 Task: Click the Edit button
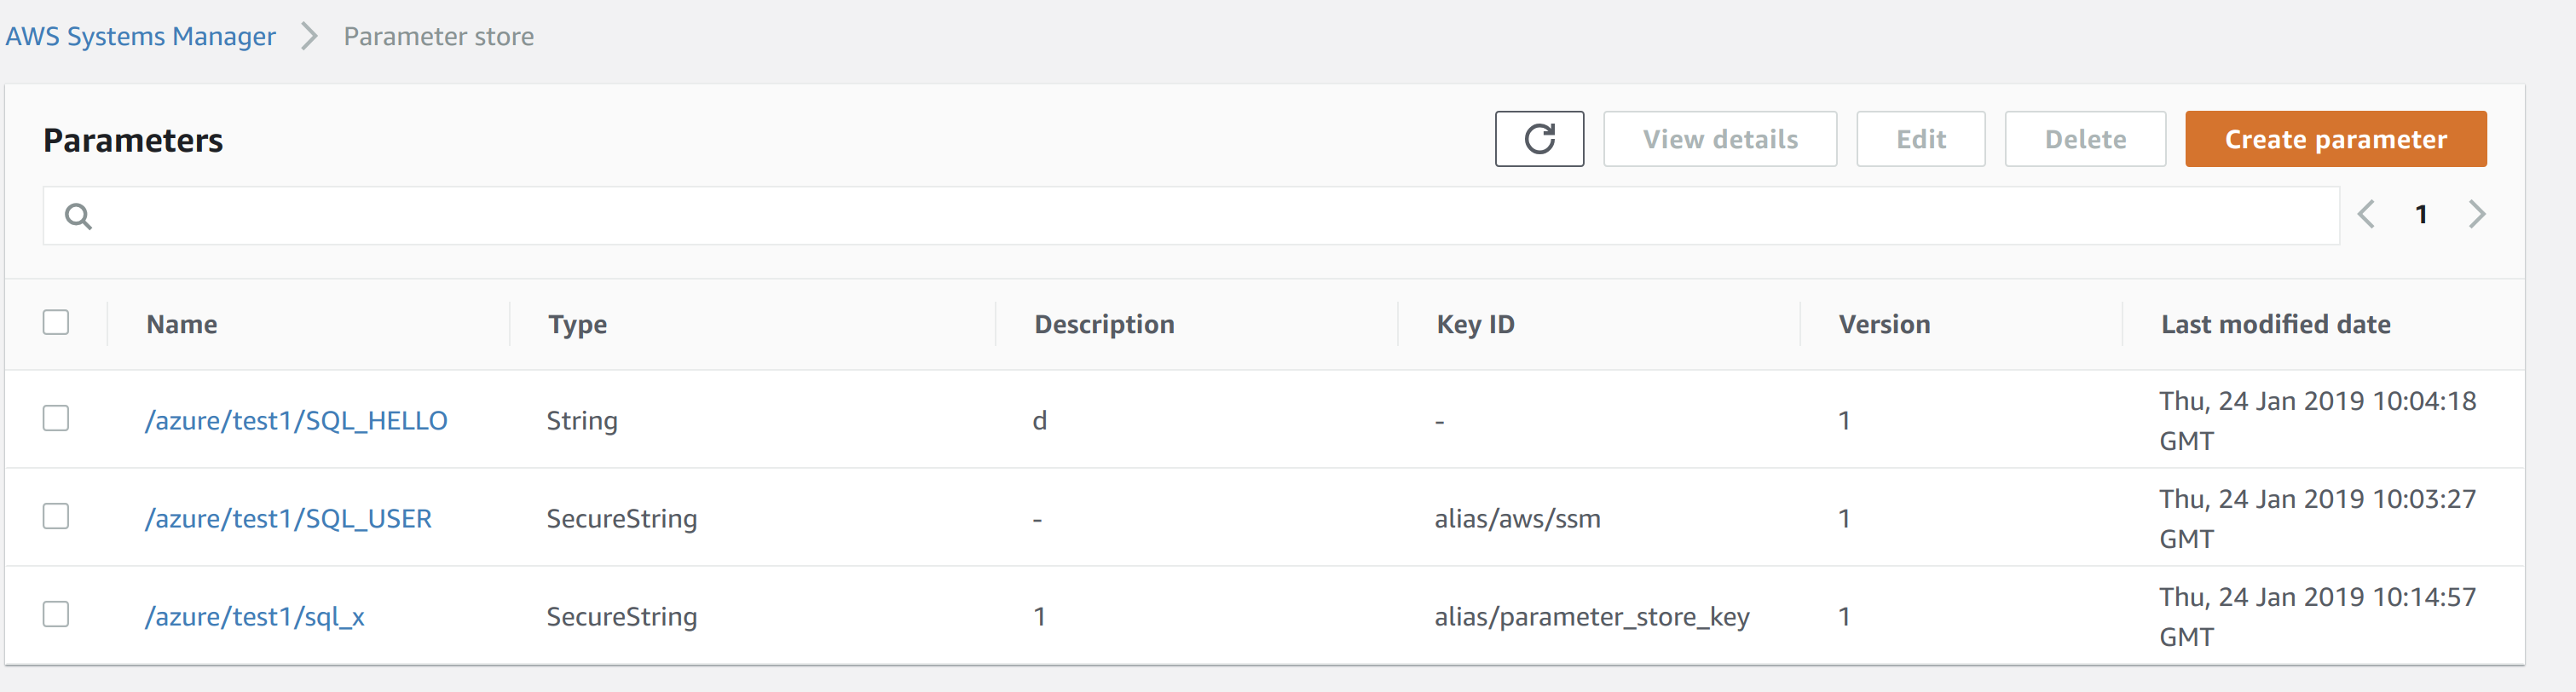pyautogui.click(x=1920, y=139)
